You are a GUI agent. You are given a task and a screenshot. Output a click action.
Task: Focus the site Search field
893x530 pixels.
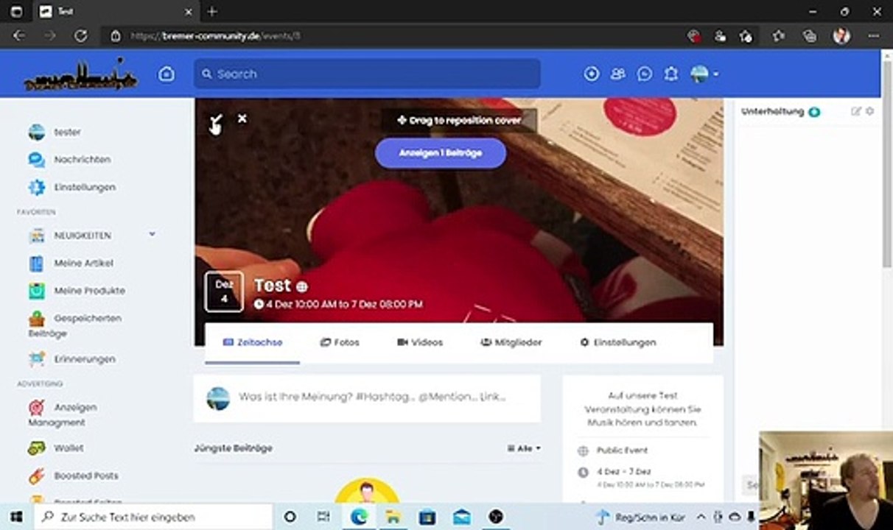(367, 74)
